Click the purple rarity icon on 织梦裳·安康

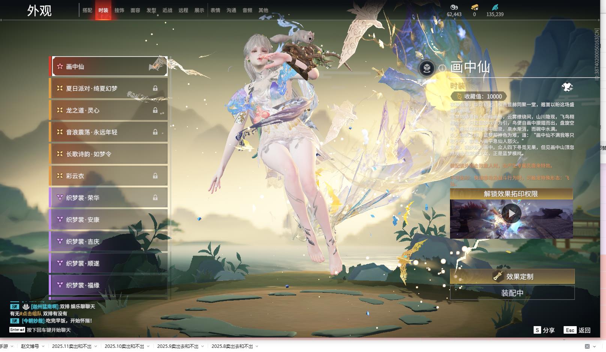click(x=60, y=219)
